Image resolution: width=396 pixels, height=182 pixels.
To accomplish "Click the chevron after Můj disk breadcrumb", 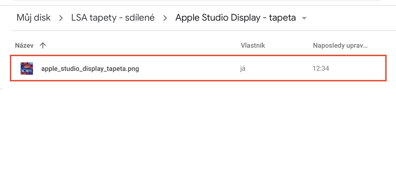I will (x=61, y=18).
